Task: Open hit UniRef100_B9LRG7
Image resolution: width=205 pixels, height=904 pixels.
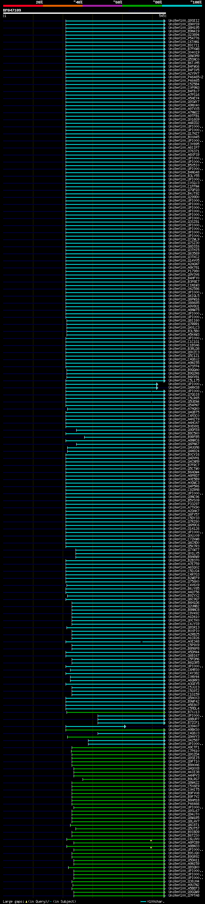Action: [x=184, y=779]
